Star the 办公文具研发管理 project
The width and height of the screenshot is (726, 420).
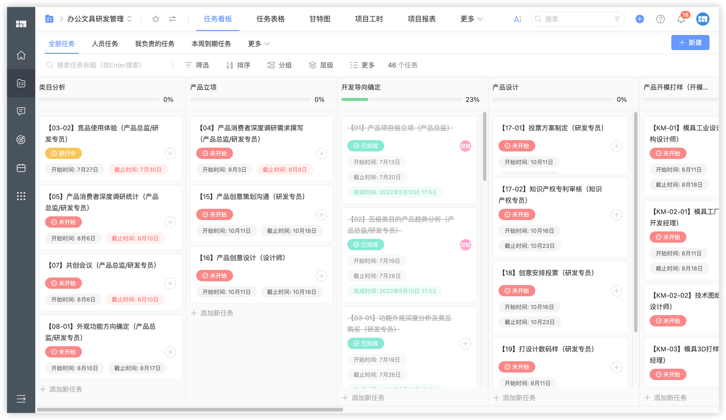click(x=155, y=19)
